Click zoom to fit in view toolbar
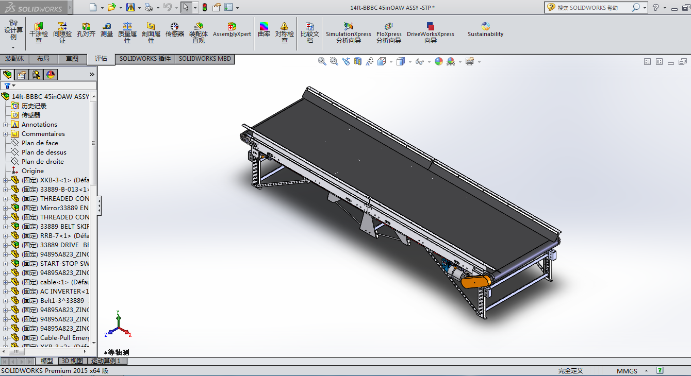The width and height of the screenshot is (691, 376). click(322, 61)
